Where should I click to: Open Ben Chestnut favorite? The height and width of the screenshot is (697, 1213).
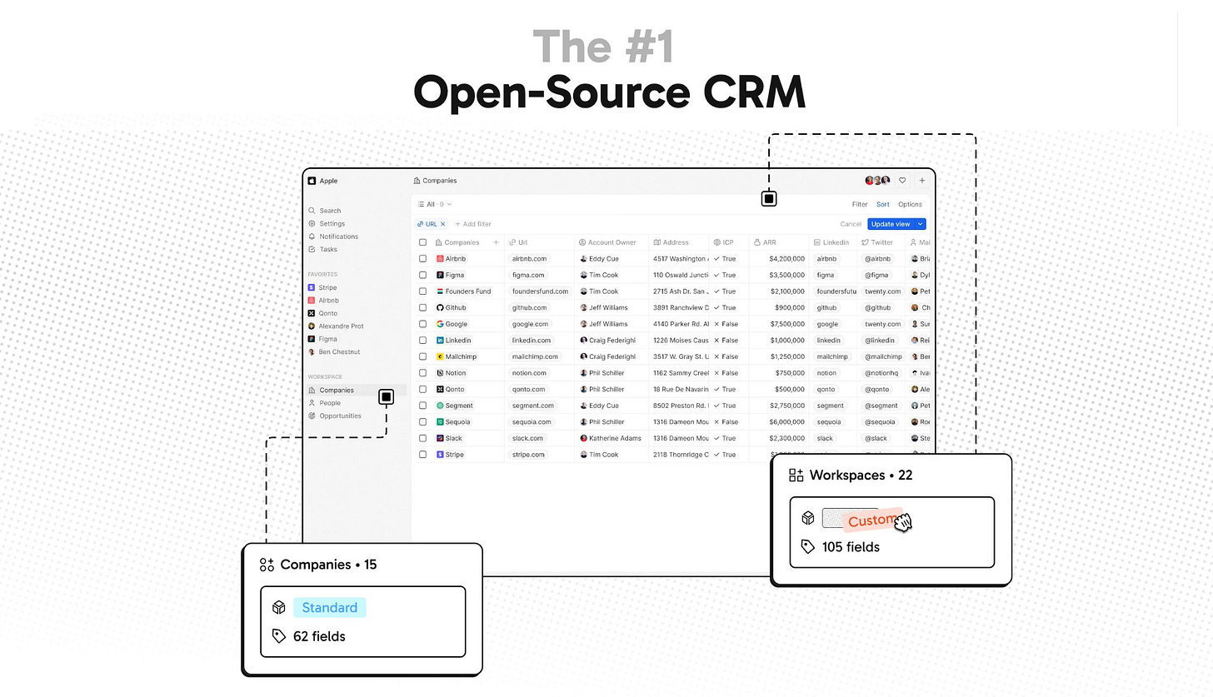[x=334, y=351]
